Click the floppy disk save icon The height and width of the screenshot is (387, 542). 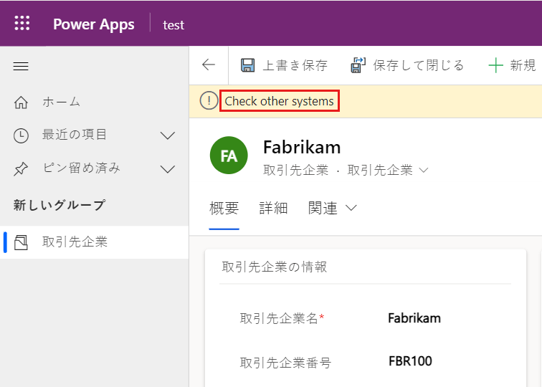point(248,66)
